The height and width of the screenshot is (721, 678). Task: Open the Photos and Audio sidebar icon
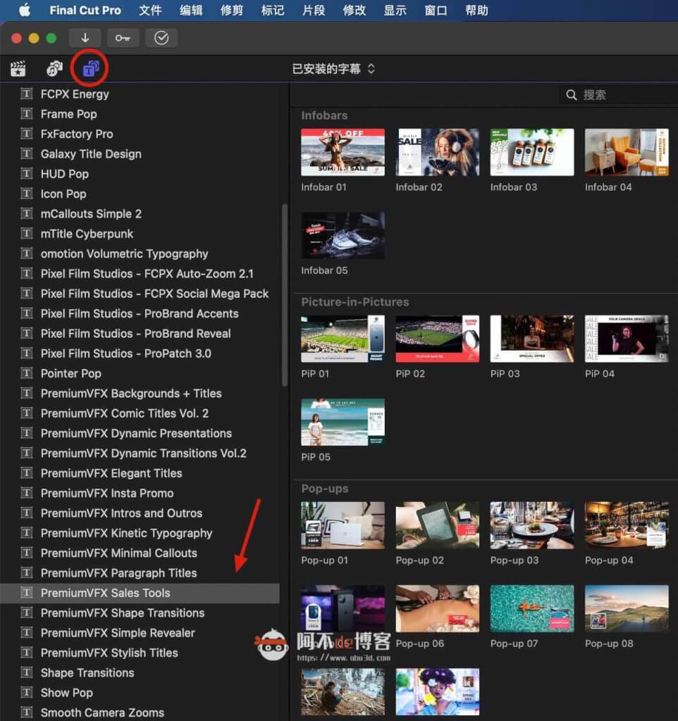click(54, 69)
